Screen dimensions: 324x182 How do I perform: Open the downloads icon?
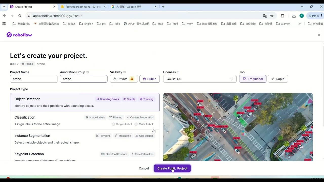click(294, 16)
